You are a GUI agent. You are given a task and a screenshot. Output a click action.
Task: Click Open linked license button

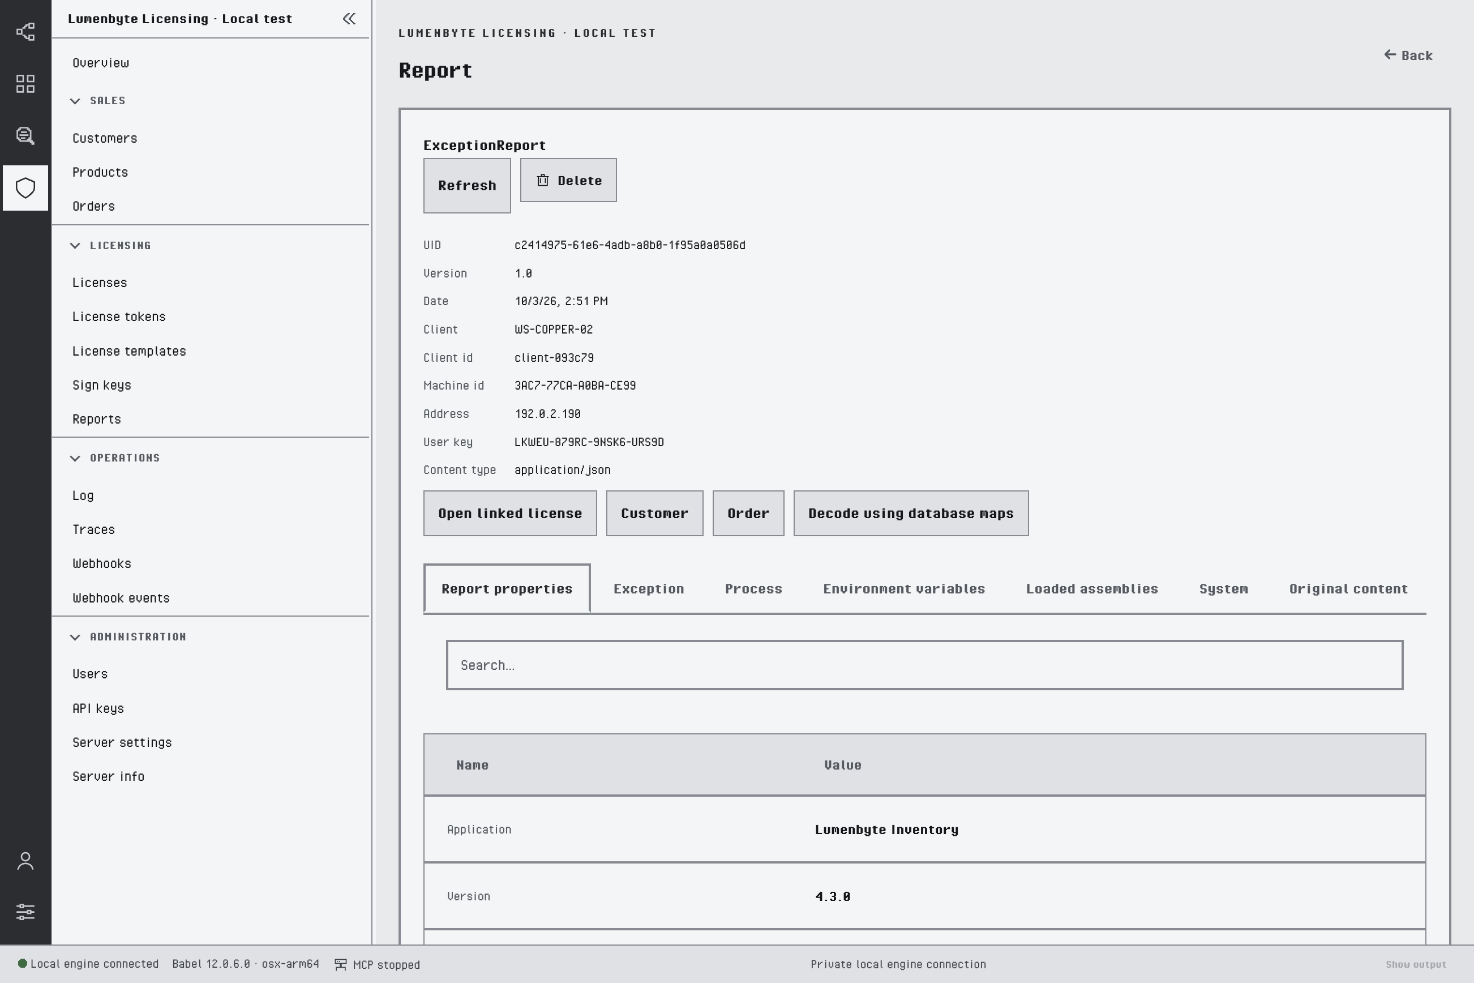point(510,514)
